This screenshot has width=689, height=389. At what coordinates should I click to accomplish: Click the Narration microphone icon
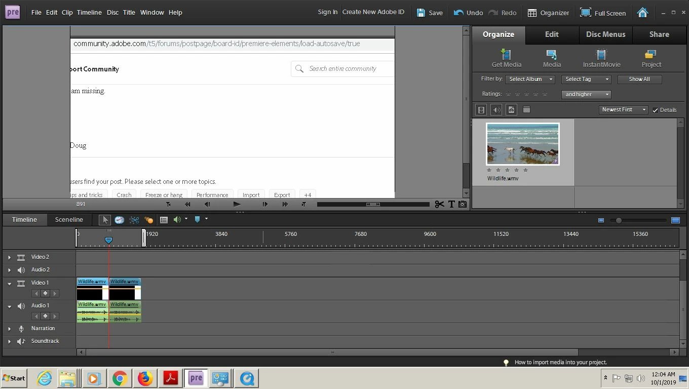[21, 329]
